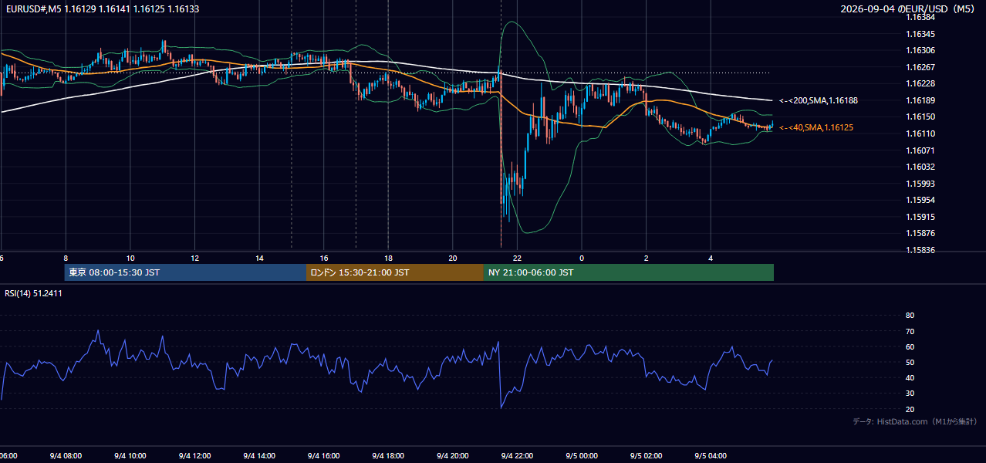Image resolution: width=986 pixels, height=463 pixels.
Task: Click hour tick 10 under the price chart
Action: (x=130, y=258)
